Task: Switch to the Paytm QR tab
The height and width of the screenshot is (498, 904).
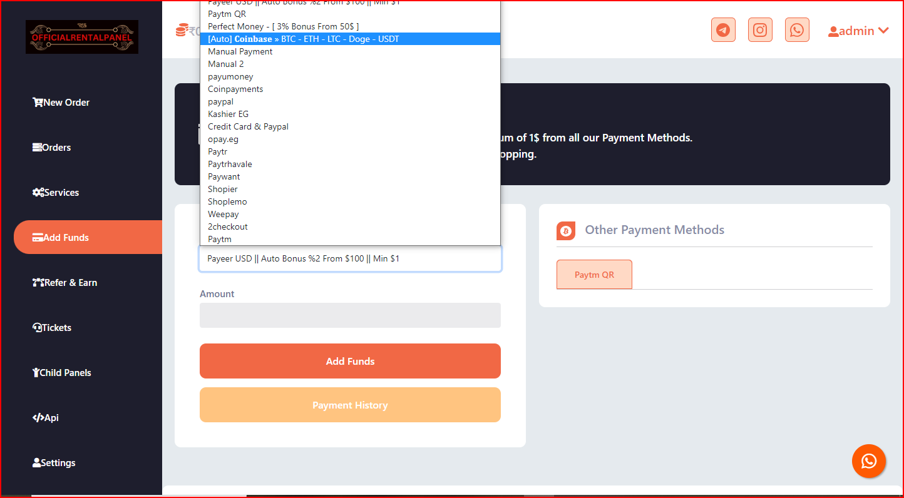Action: (594, 275)
